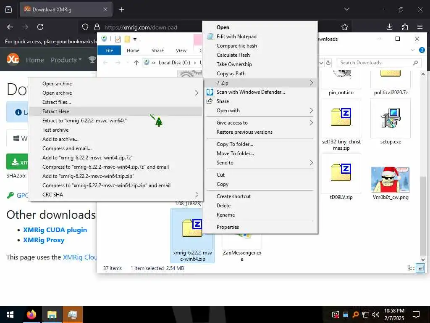Open Explorer address history dropdown
Viewport: 430px width, 323px height.
point(321,63)
